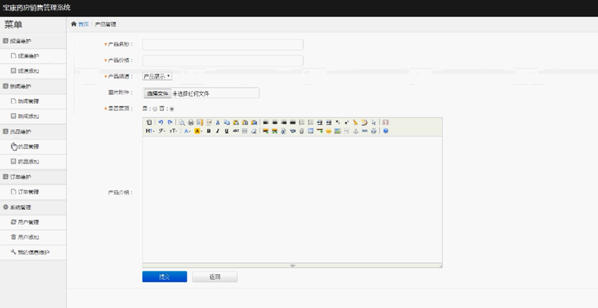Click the blue 提交 submit button
Image resolution: width=598 pixels, height=308 pixels.
click(165, 277)
